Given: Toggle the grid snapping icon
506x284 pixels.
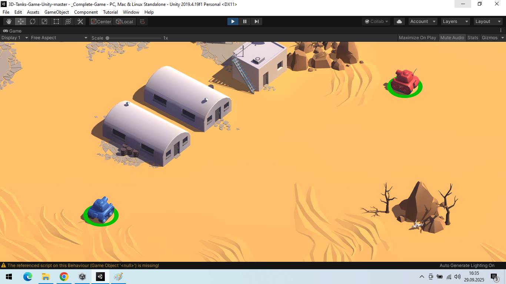Looking at the screenshot, I should (x=142, y=21).
